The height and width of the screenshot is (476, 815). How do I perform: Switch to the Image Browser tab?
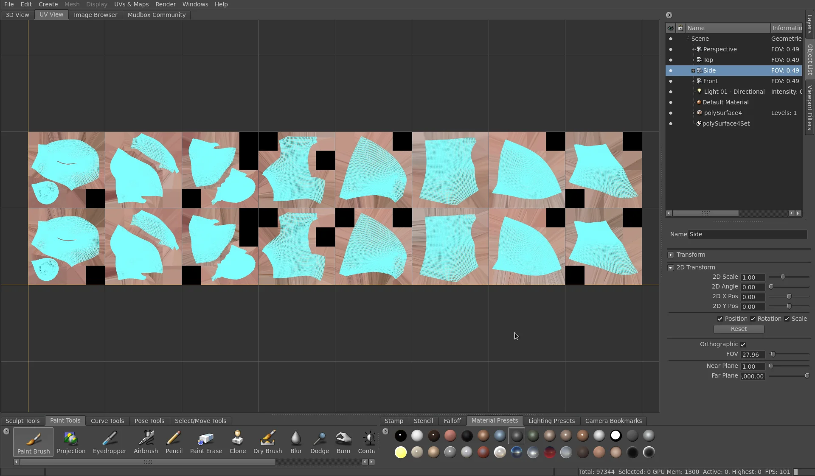pos(96,15)
